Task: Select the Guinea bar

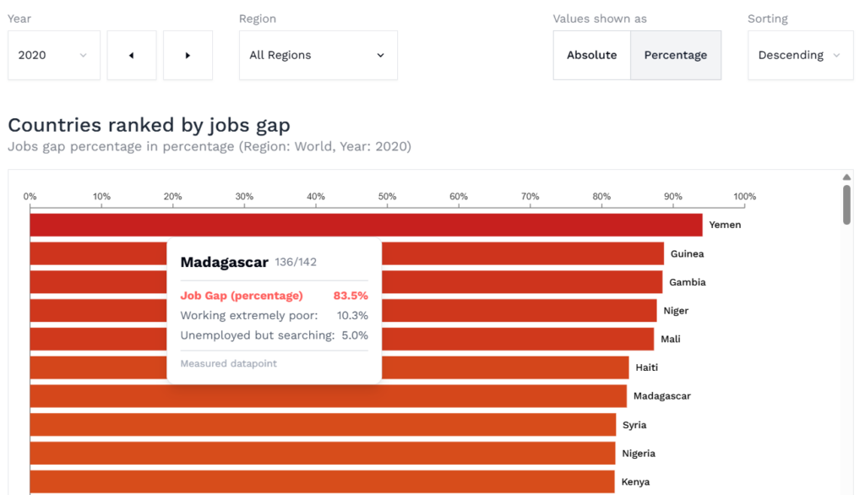Action: 522,254
